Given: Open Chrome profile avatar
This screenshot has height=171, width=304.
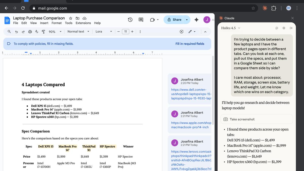Looking at the screenshot, I should pyautogui.click(x=289, y=8).
